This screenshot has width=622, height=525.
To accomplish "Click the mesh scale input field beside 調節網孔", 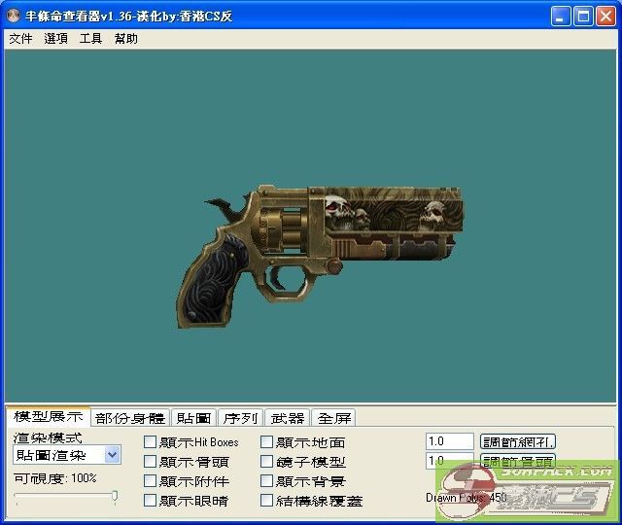I will point(450,441).
